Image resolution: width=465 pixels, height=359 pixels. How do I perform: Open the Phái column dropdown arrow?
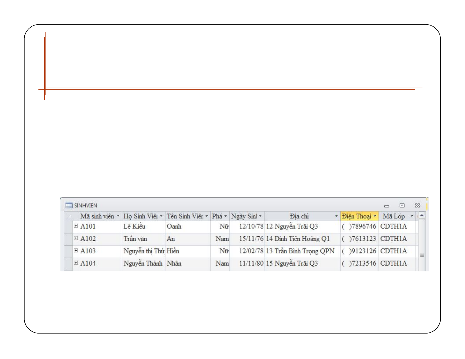(225, 216)
